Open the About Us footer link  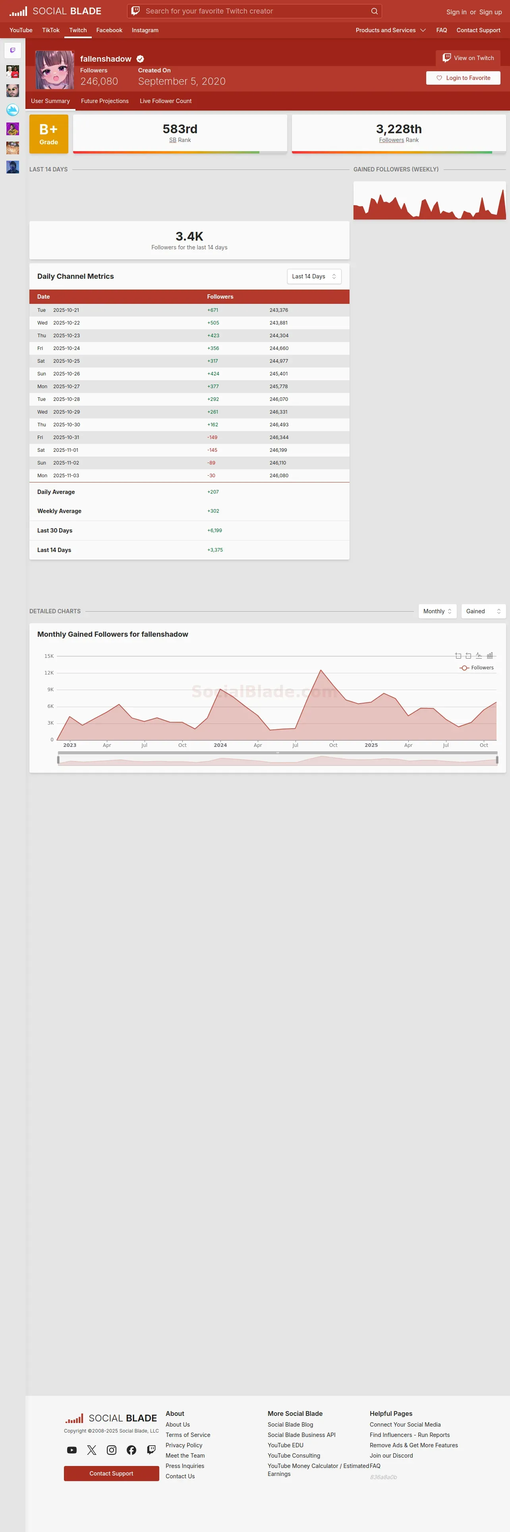(x=178, y=1424)
